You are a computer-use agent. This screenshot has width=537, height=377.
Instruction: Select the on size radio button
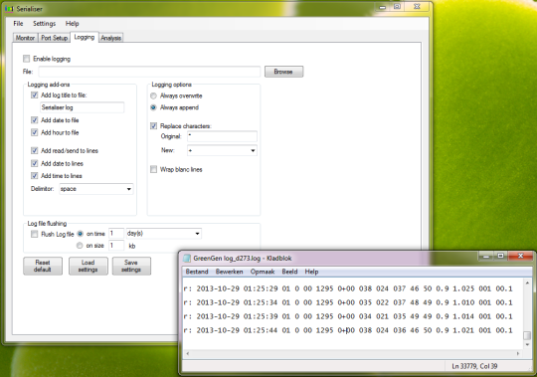(x=80, y=246)
